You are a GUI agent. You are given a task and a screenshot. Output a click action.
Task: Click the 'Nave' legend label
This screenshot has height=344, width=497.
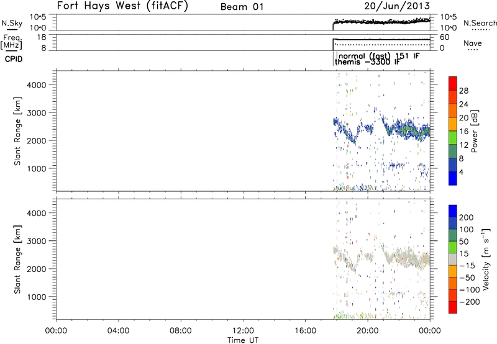472,43
